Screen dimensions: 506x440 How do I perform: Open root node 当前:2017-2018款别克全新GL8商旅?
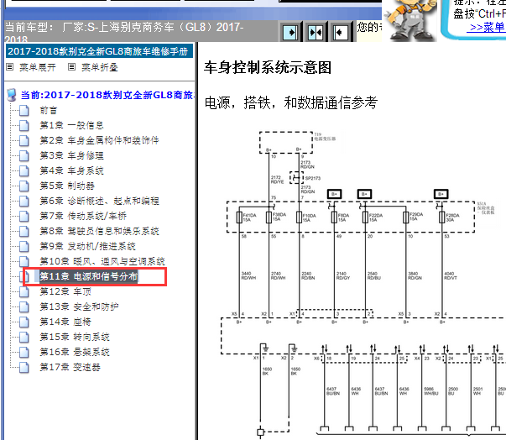click(x=107, y=95)
